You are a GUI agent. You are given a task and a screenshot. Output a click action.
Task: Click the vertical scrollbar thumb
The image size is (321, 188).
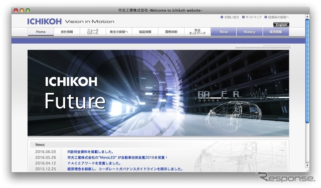pyautogui.click(x=307, y=71)
